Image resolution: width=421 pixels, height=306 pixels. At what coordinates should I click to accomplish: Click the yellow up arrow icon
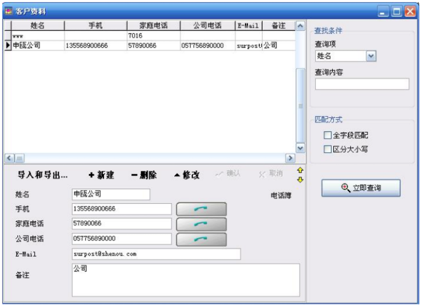[300, 171]
